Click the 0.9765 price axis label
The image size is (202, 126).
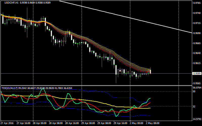coord(196,3)
